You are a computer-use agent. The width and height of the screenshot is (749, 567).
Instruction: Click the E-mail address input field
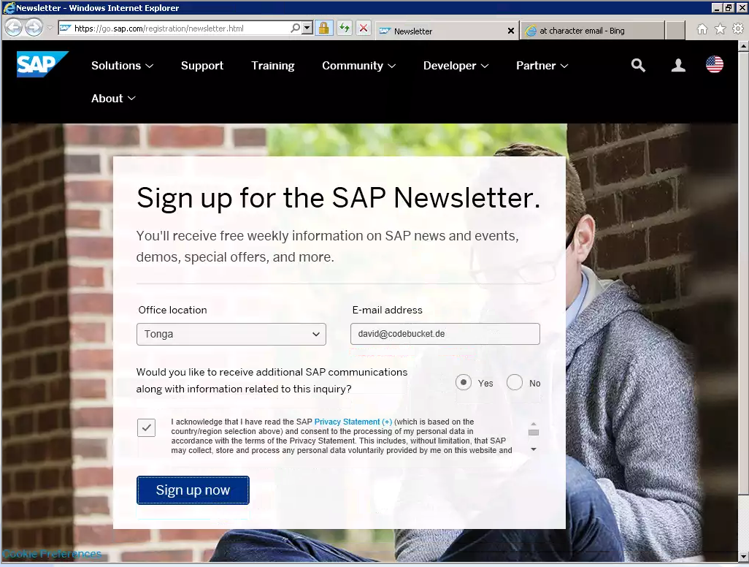tap(445, 334)
